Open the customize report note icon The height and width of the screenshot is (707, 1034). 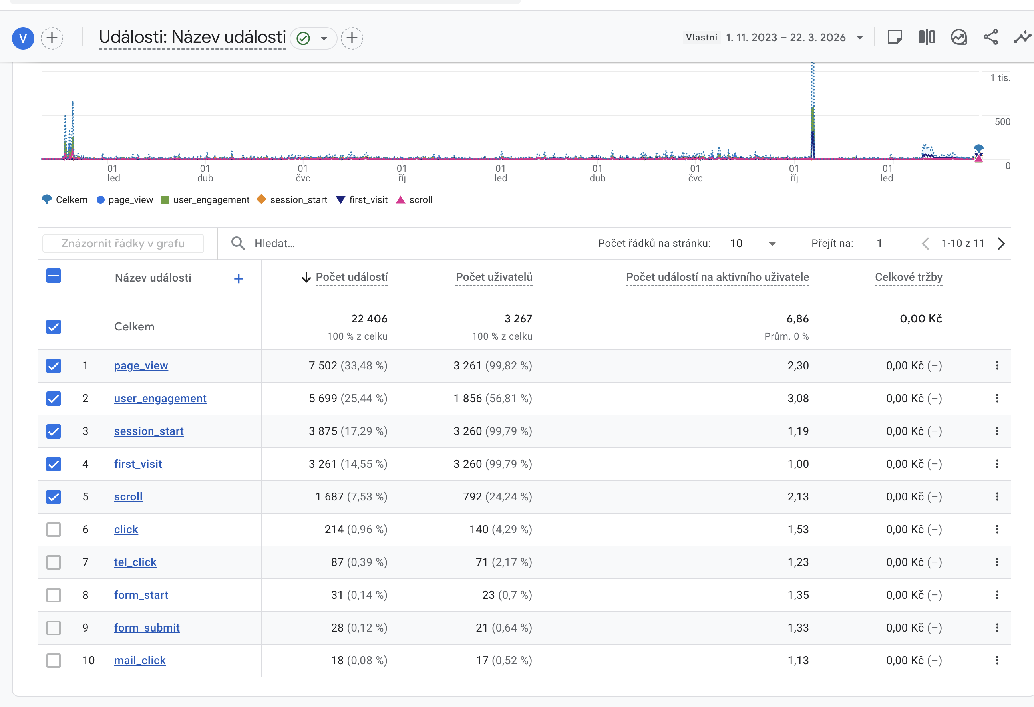point(894,37)
